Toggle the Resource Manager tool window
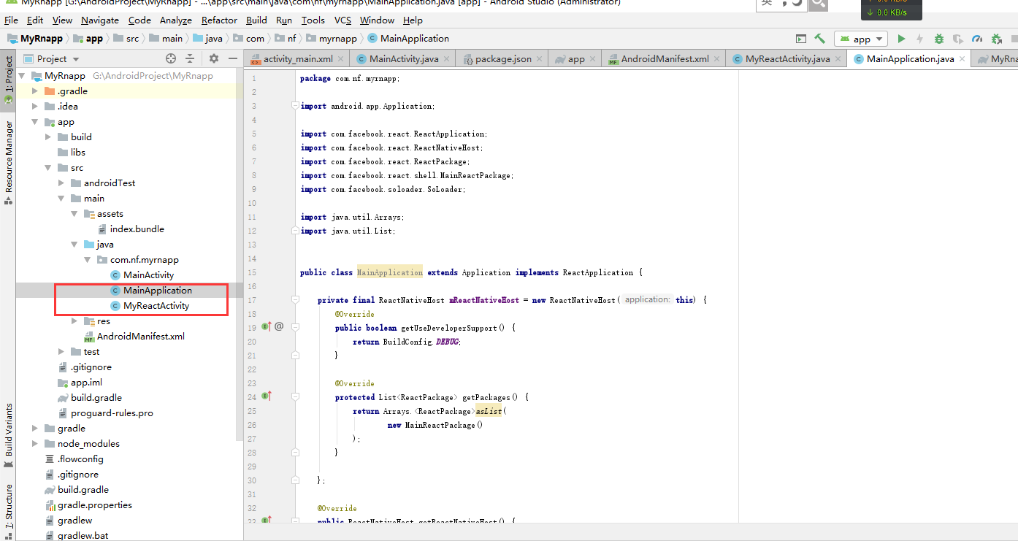1018x541 pixels. 8,162
